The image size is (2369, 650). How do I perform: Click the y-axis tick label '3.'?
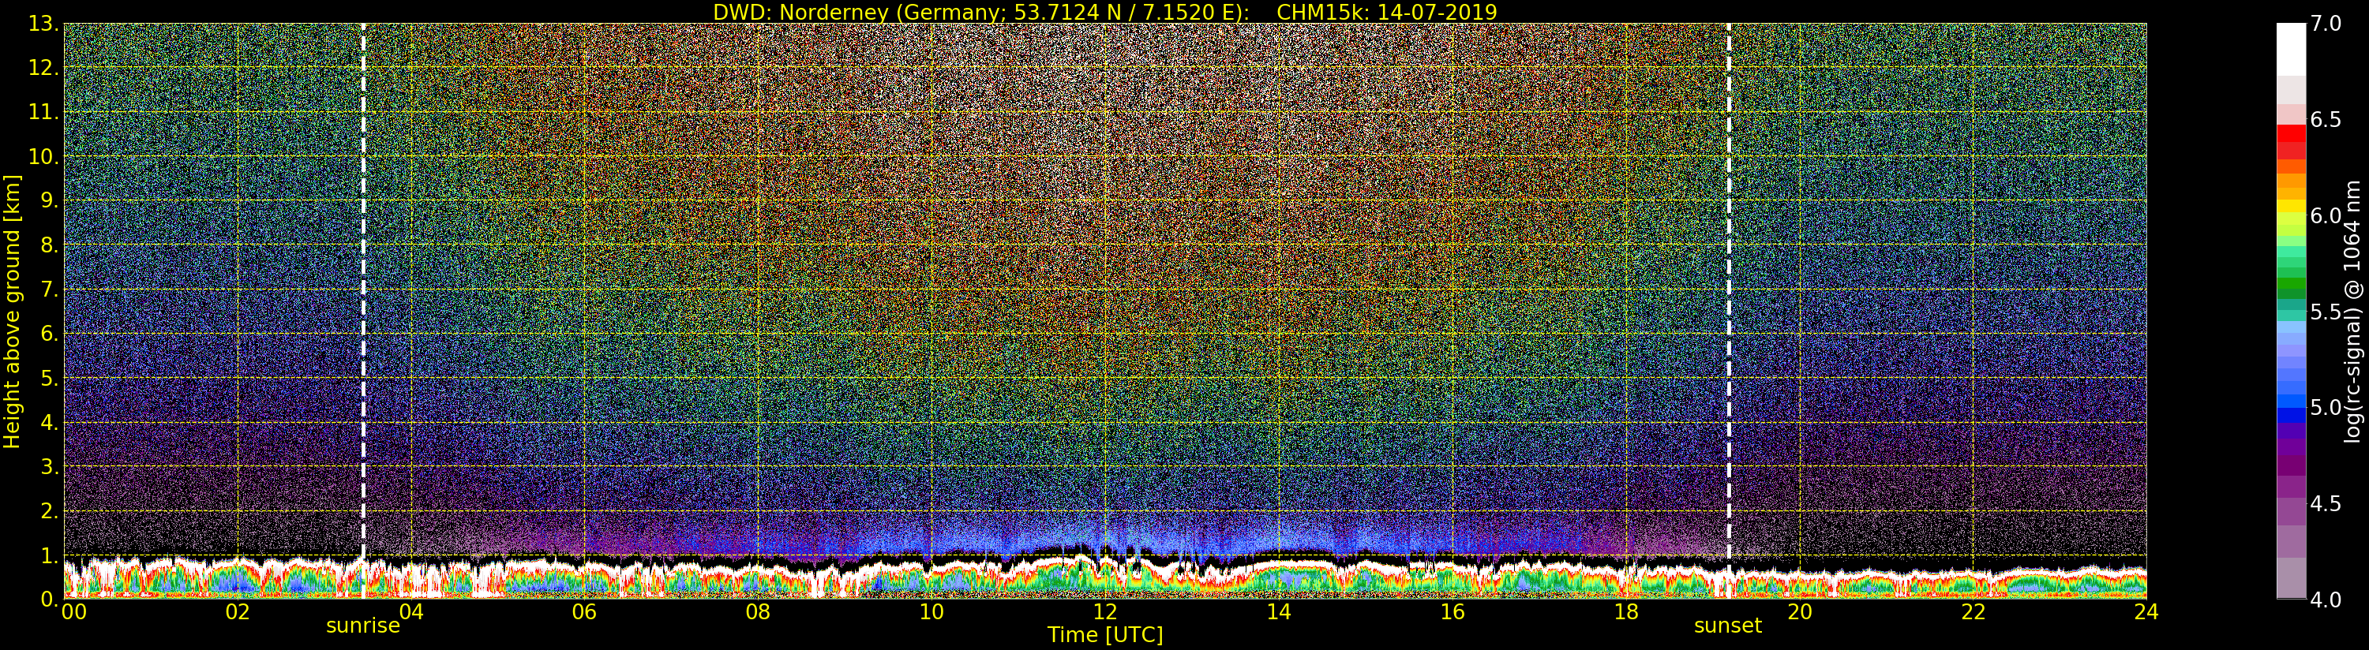point(50,467)
